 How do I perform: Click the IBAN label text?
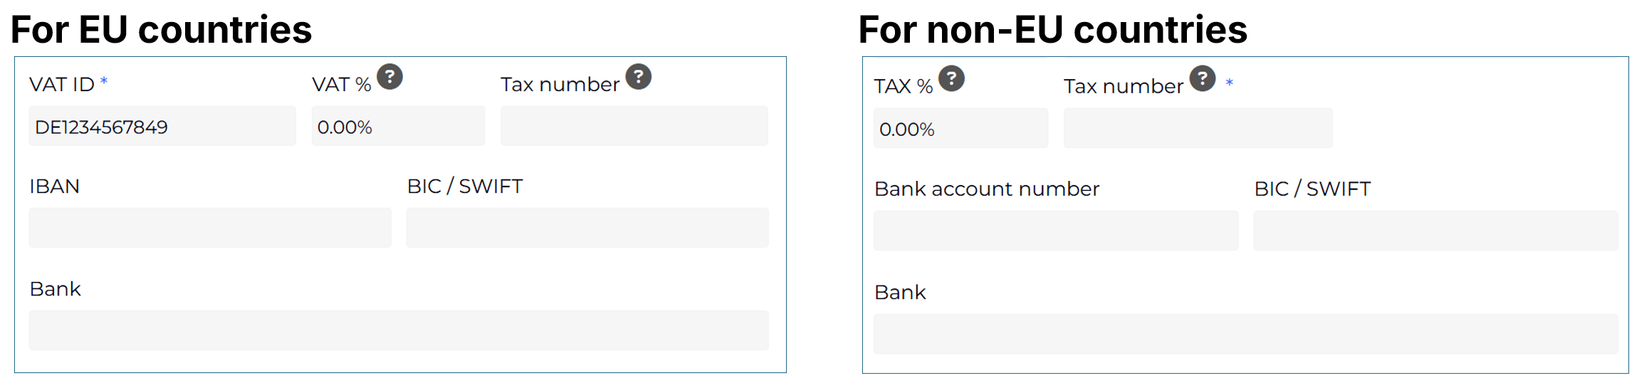[x=55, y=187]
